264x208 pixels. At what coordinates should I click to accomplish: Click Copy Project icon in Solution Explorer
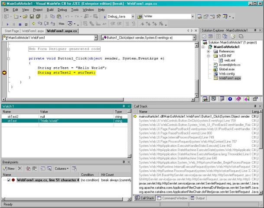pos(225,36)
